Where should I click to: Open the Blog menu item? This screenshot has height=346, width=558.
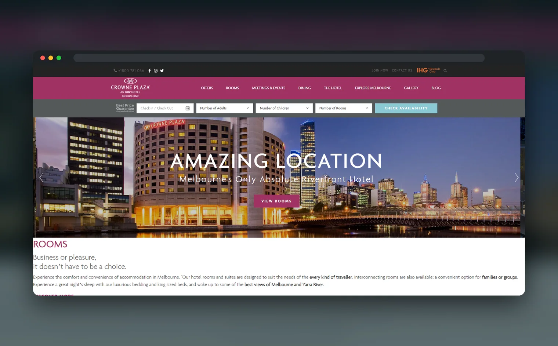tap(436, 88)
